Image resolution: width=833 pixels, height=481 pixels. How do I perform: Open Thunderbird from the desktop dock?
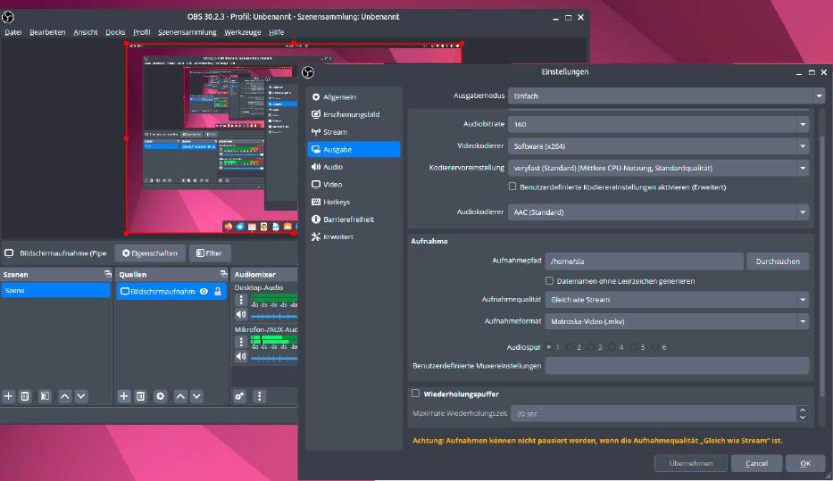click(x=240, y=227)
